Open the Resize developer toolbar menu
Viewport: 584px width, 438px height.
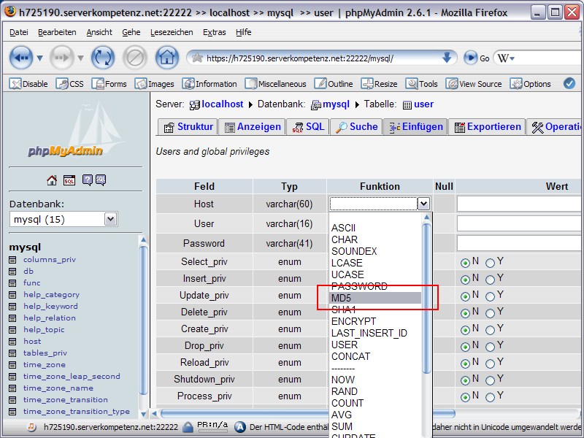[x=379, y=84]
